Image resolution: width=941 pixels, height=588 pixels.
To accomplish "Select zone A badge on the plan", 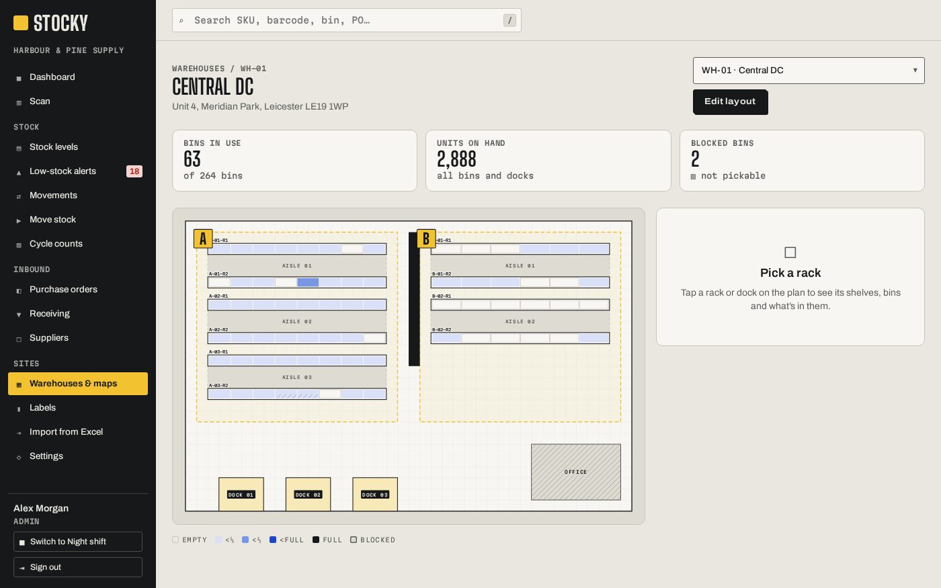I will tap(203, 239).
